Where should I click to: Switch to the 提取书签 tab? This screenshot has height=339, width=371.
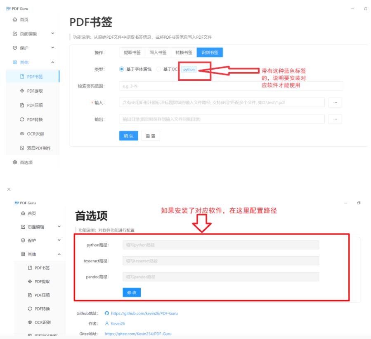click(x=132, y=53)
